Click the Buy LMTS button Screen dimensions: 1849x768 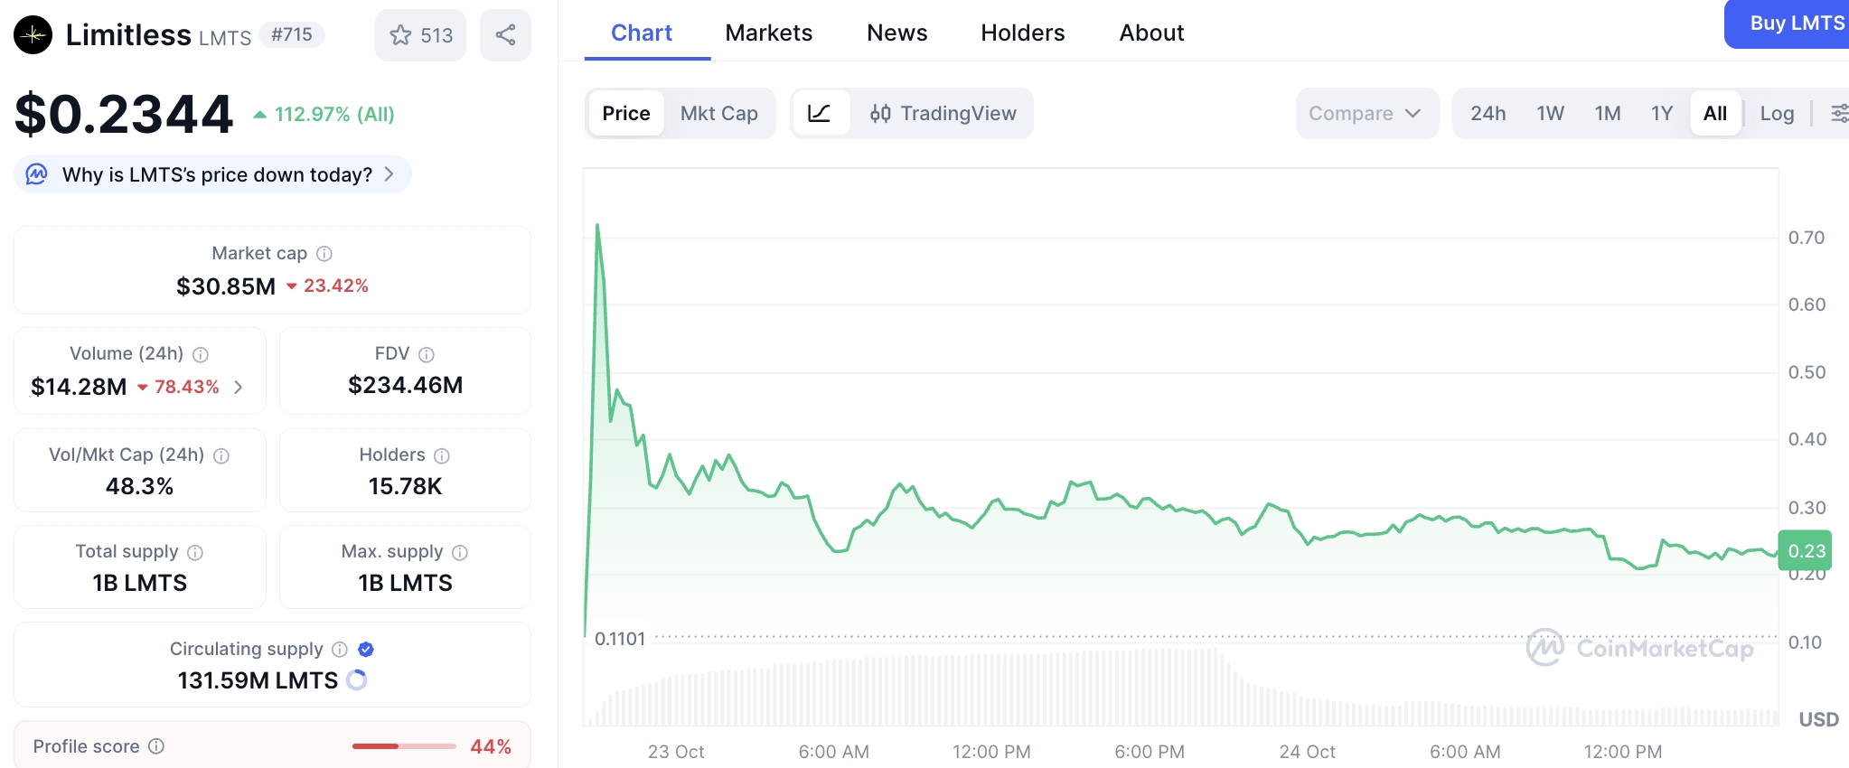click(1796, 23)
